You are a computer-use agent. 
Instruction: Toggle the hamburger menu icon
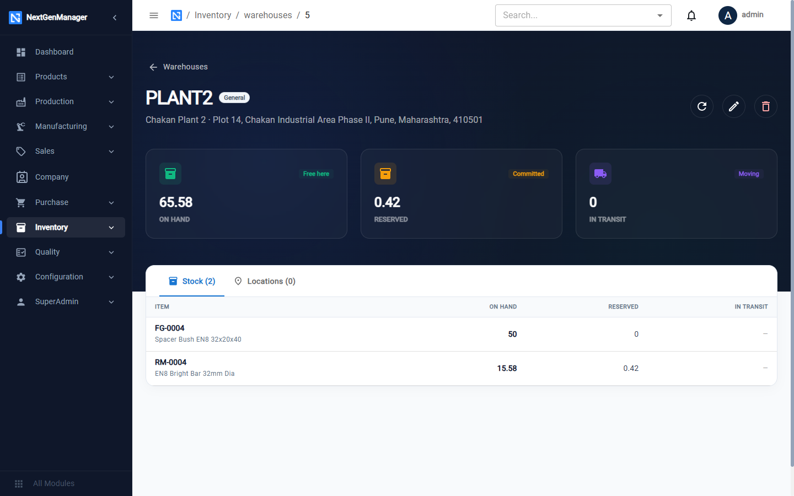tap(154, 15)
